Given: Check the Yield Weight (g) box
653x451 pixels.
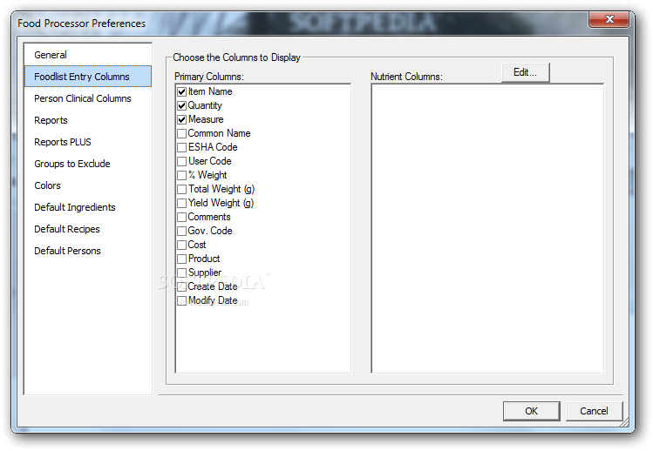Looking at the screenshot, I should pyautogui.click(x=181, y=204).
